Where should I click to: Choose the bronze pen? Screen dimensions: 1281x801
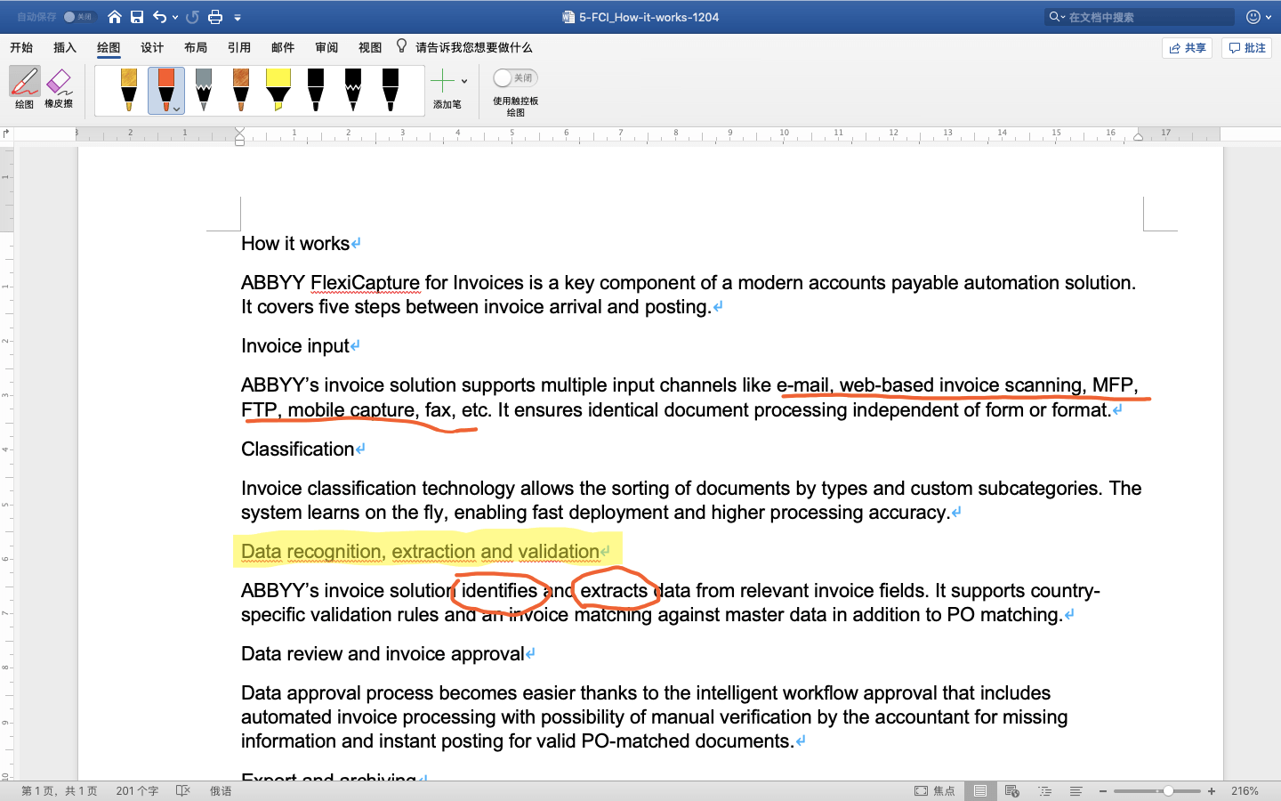click(241, 90)
